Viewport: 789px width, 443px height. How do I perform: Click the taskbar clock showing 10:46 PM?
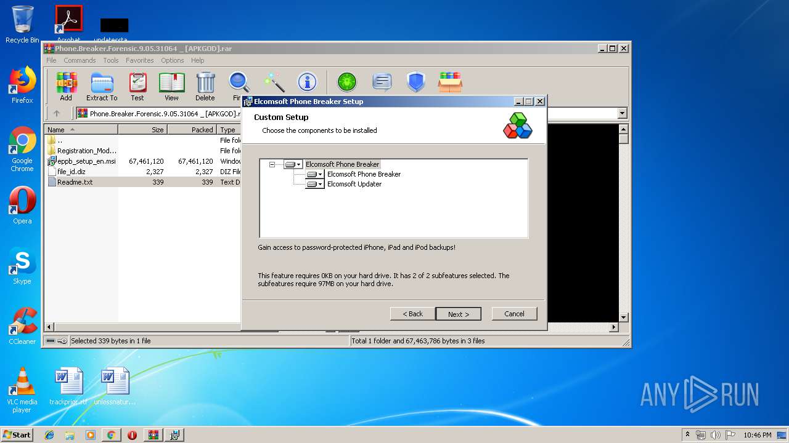tap(757, 435)
